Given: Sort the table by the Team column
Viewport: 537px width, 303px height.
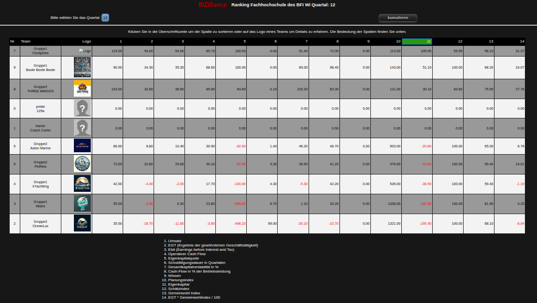Looking at the screenshot, I should click(x=26, y=42).
